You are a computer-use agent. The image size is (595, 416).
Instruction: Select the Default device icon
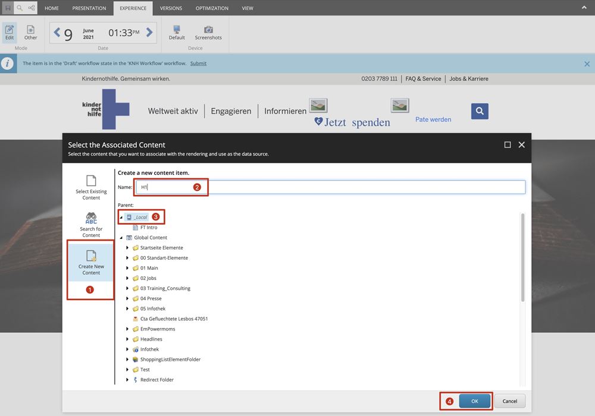coord(177,32)
